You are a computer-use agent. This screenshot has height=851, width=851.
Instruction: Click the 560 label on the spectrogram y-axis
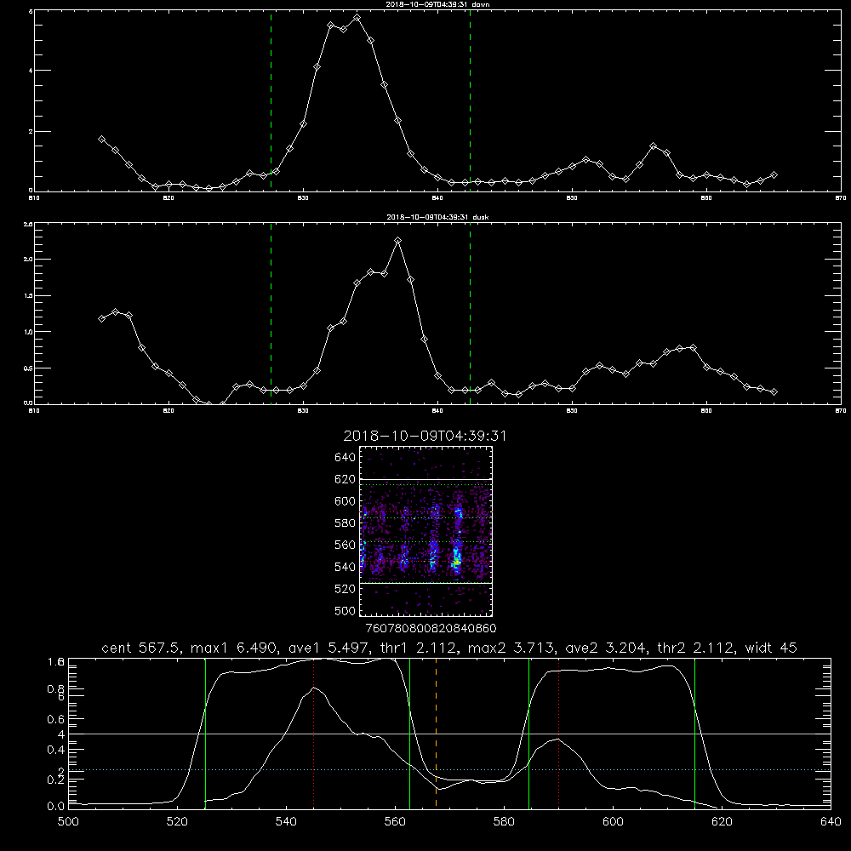pyautogui.click(x=345, y=545)
